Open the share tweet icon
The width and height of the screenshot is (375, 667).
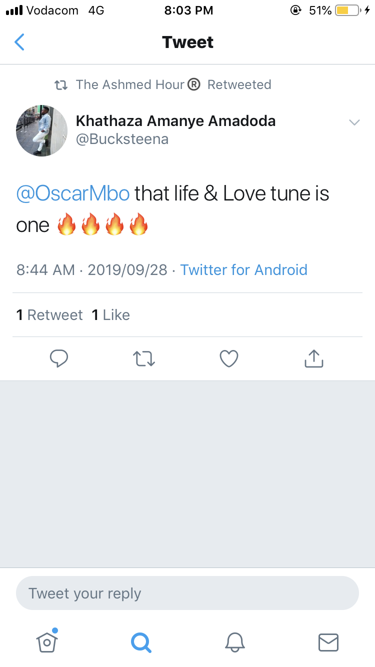[314, 358]
